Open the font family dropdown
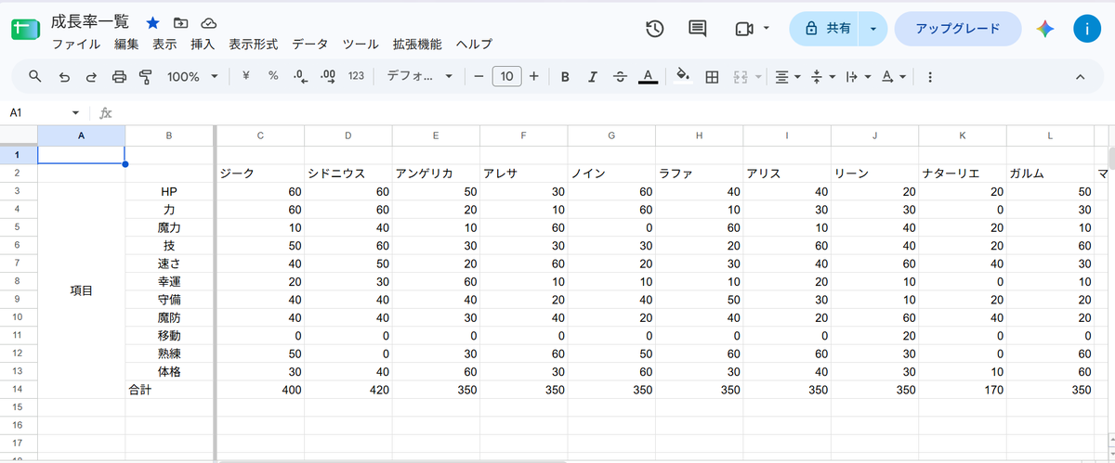1115x463 pixels. click(x=419, y=76)
